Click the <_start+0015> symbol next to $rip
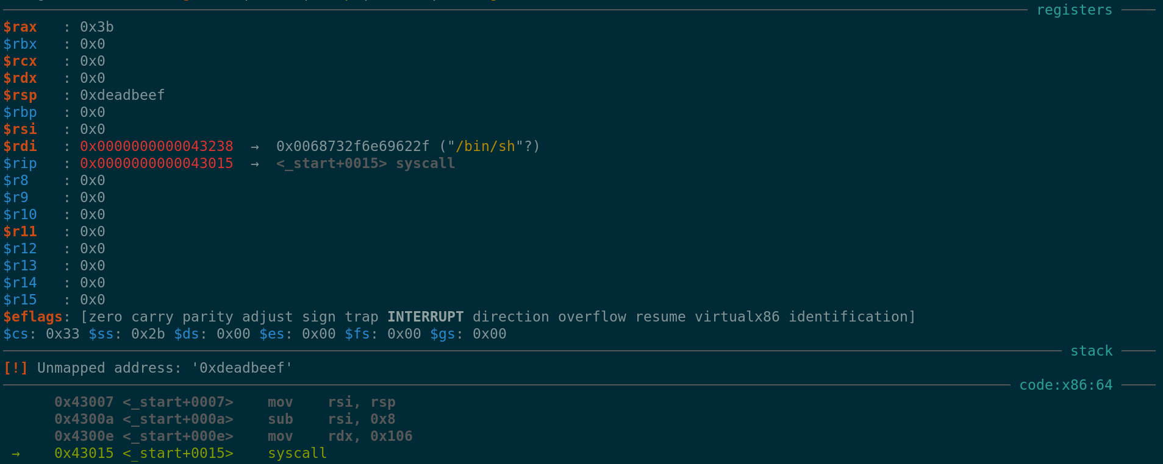Image resolution: width=1163 pixels, height=464 pixels. point(332,164)
